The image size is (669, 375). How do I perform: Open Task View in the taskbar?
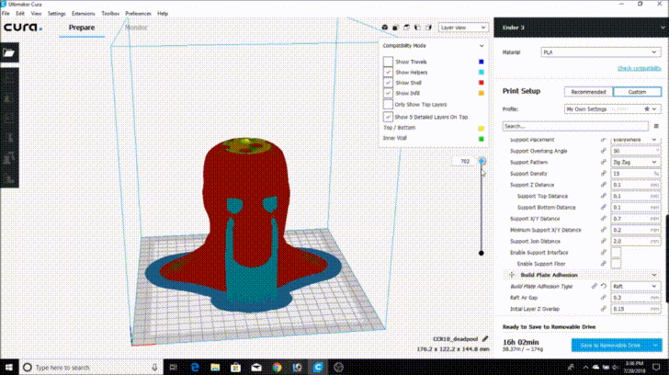173,367
